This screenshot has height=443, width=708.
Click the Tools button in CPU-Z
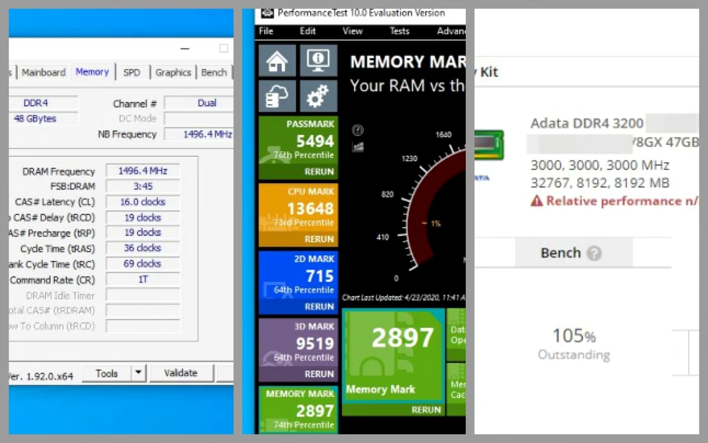point(106,373)
